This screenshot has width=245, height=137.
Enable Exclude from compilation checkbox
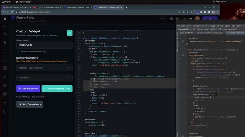point(18,51)
